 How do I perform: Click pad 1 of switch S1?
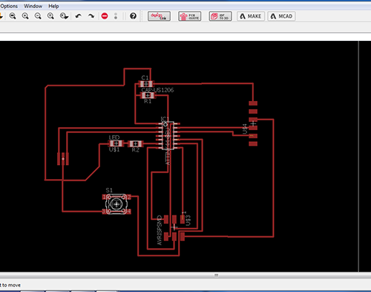(105, 197)
